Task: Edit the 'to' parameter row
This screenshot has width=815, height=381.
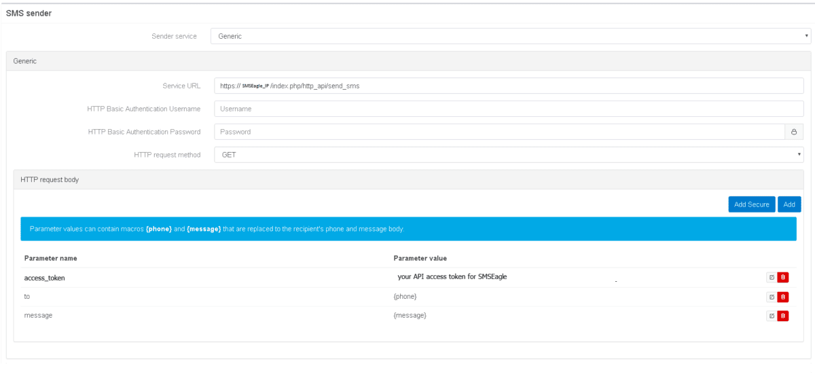Action: point(771,297)
